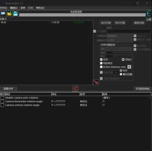The image size is (152, 151).
Task: Open the 文件(F) menu
Action: click(4, 8)
